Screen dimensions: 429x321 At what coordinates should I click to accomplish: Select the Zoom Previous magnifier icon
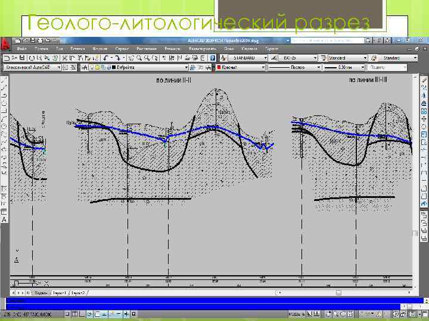click(155, 58)
